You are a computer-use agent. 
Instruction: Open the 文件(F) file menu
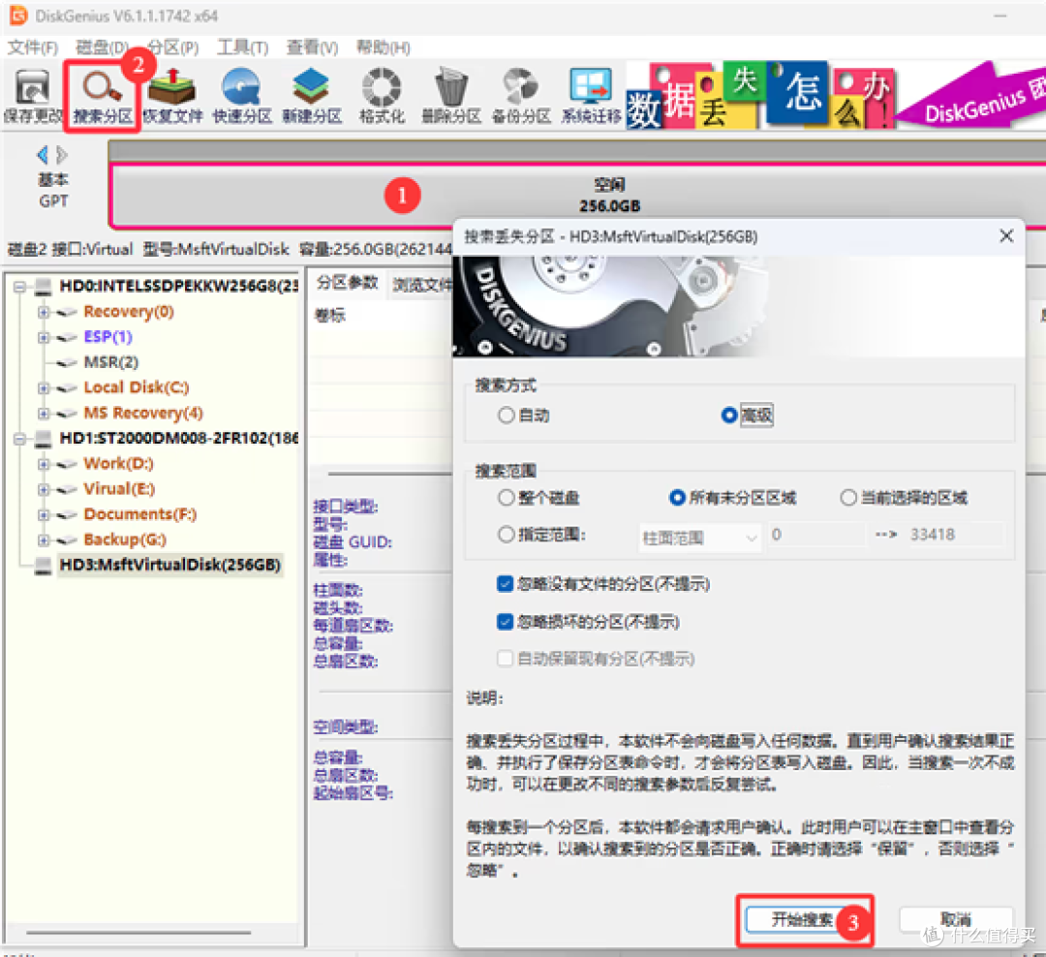[x=33, y=48]
